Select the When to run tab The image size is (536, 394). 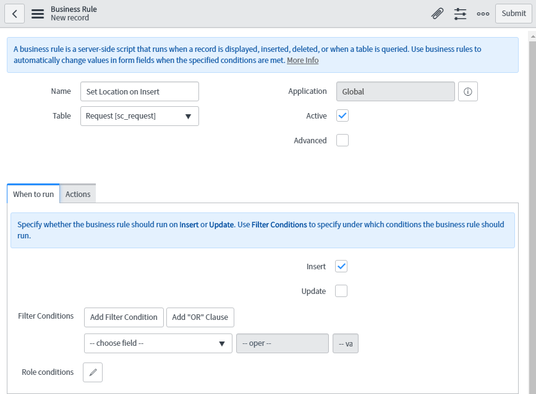click(33, 194)
